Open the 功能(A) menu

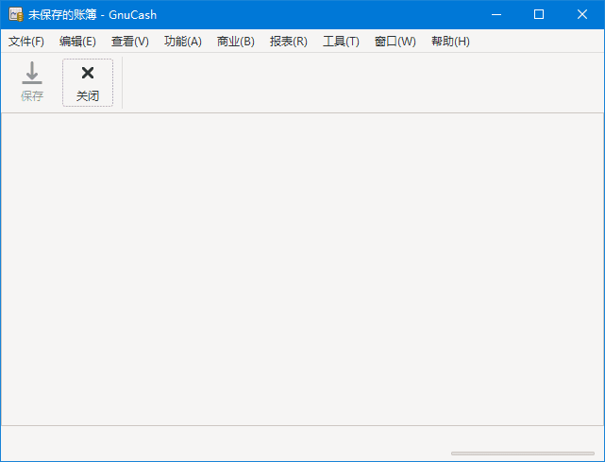point(183,42)
